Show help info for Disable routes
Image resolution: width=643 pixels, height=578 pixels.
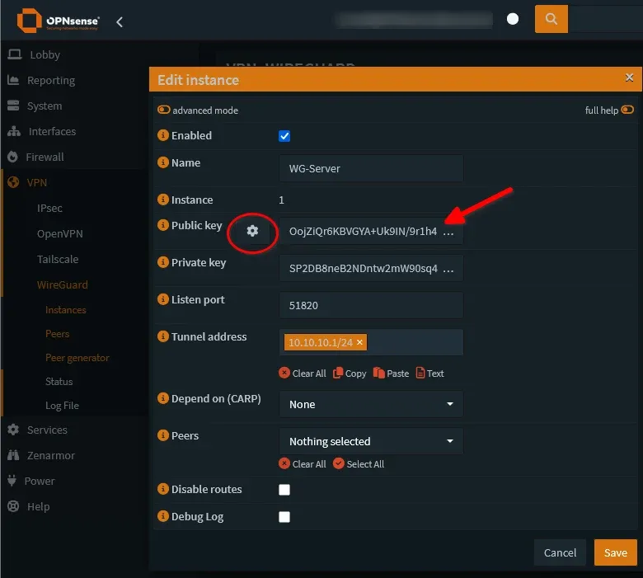163,489
